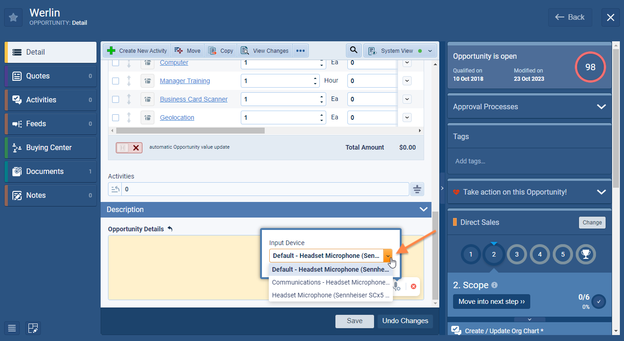Switch to the Buying Center tab
Image resolution: width=624 pixels, height=341 pixels.
tap(51, 148)
